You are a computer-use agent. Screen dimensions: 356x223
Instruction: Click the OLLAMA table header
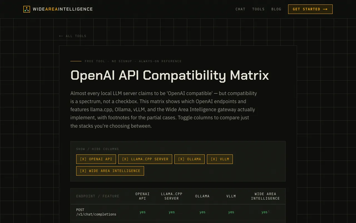coord(202,196)
